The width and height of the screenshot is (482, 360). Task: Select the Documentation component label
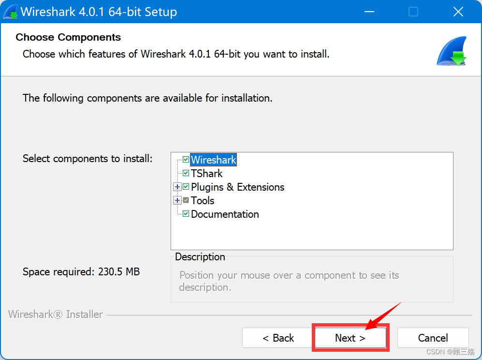click(x=225, y=214)
